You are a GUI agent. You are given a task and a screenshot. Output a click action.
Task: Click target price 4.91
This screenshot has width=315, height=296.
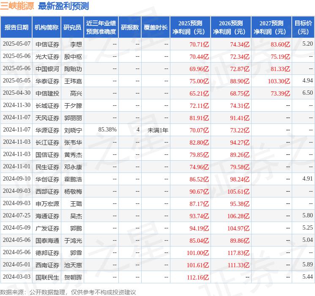pos(307,178)
